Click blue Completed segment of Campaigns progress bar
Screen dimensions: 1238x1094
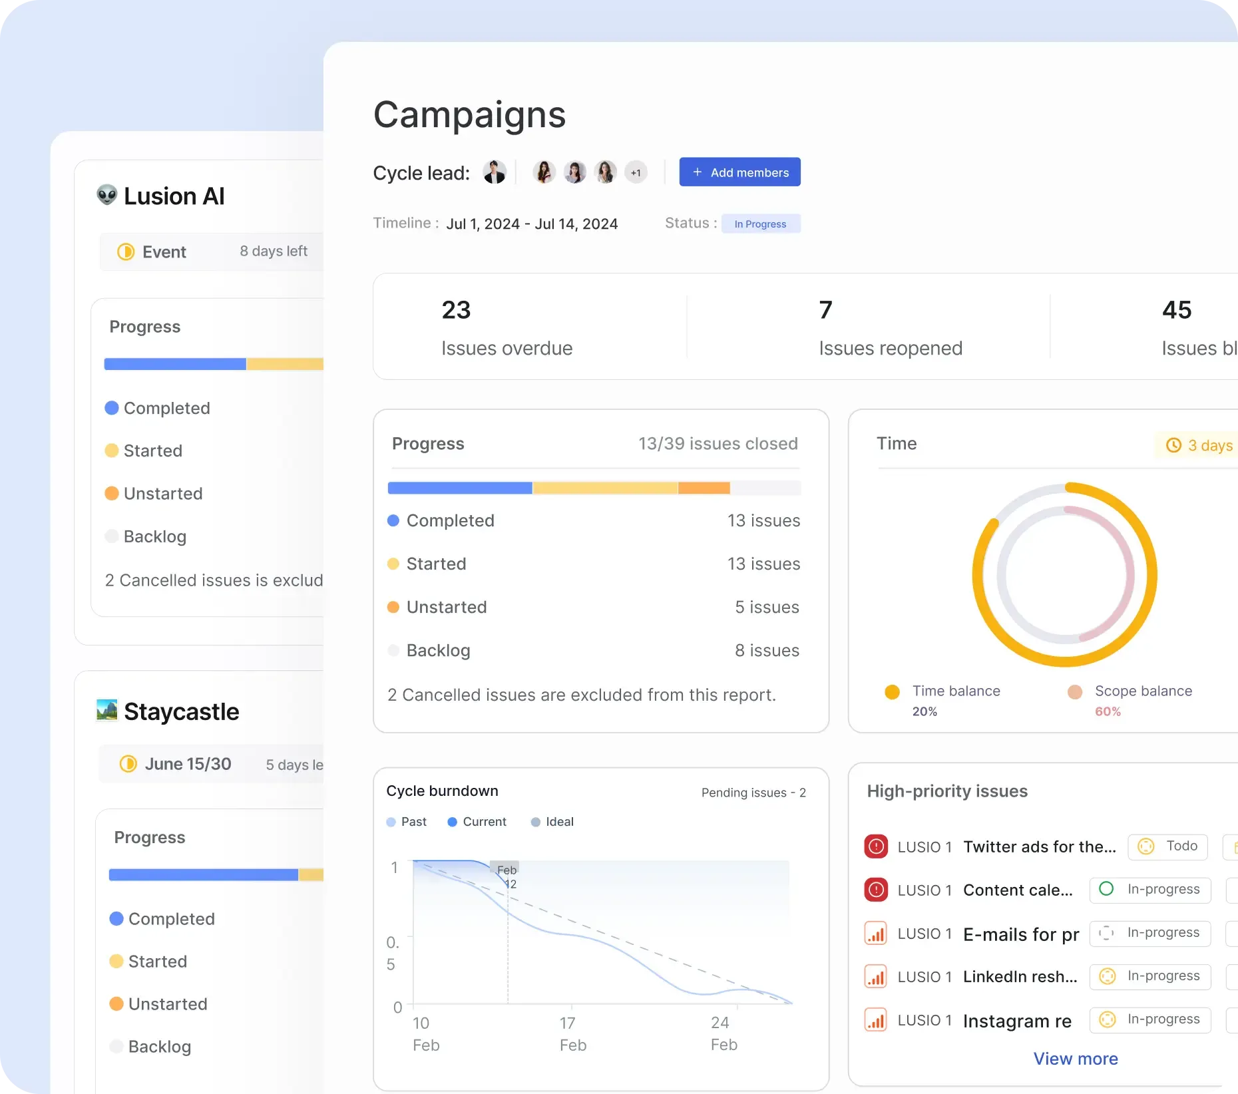[459, 488]
